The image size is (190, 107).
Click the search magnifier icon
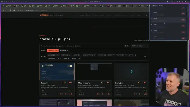[x=42, y=46]
